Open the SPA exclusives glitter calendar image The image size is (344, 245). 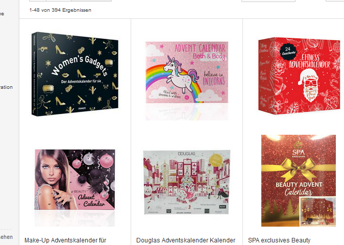coord(299,181)
